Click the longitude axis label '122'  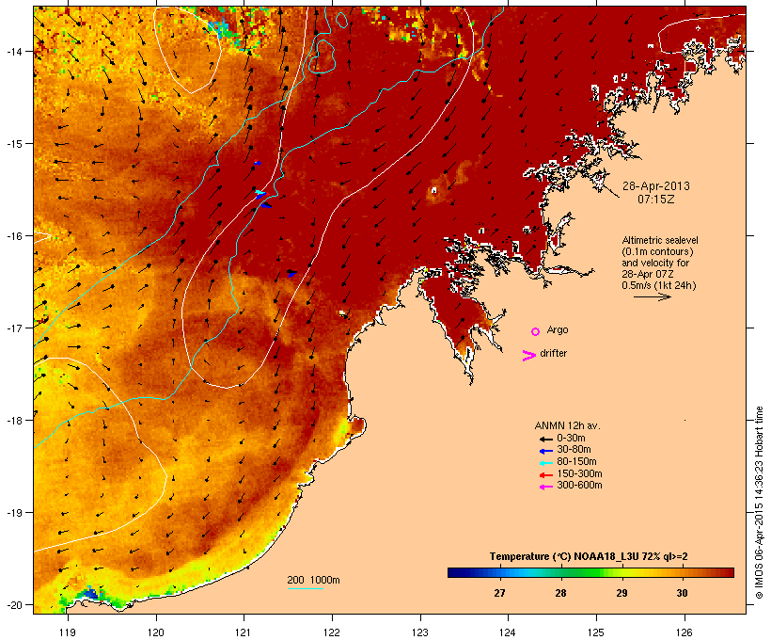coord(332,632)
